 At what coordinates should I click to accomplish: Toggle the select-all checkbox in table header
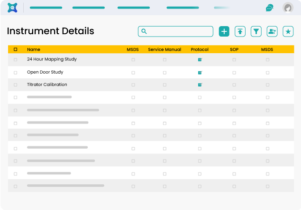[16, 49]
